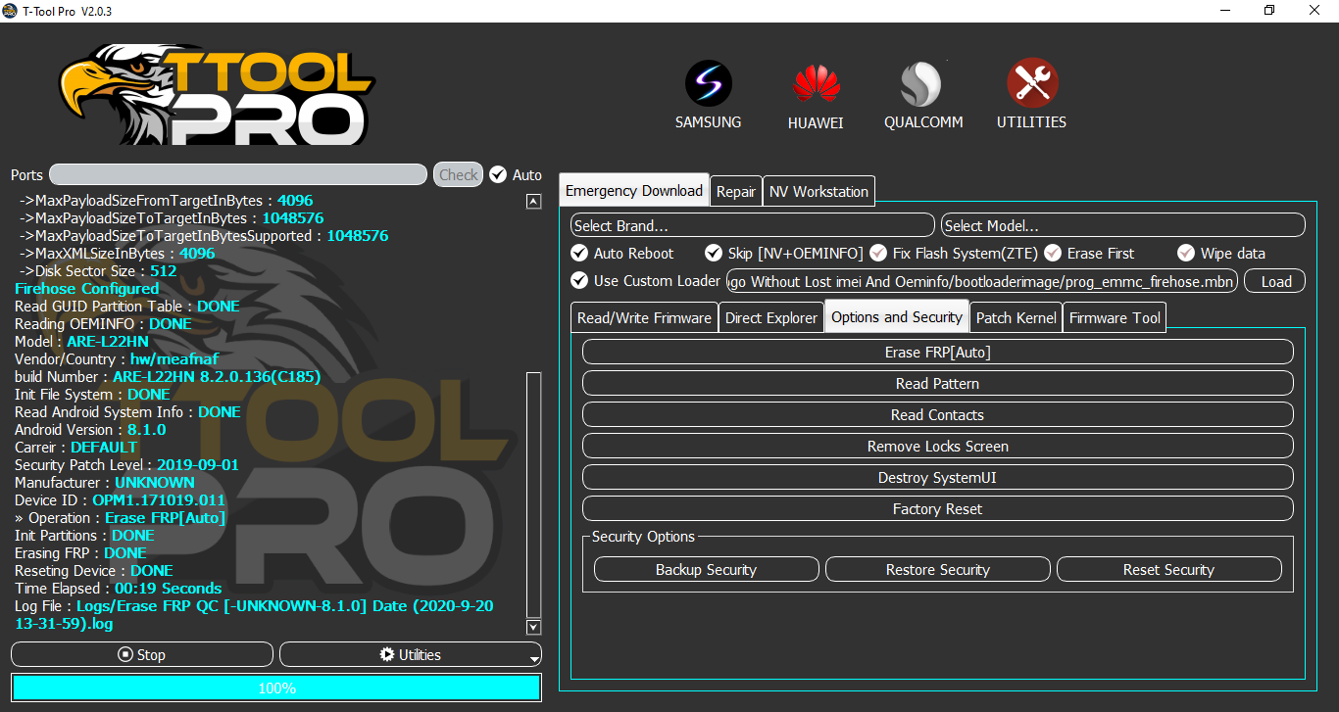Toggle the Erase First checkbox
1339x712 pixels.
[x=1053, y=253]
